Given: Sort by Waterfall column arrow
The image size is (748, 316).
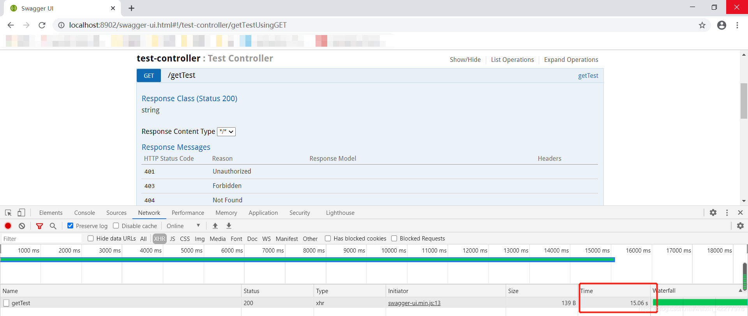Looking at the screenshot, I should tap(740, 291).
